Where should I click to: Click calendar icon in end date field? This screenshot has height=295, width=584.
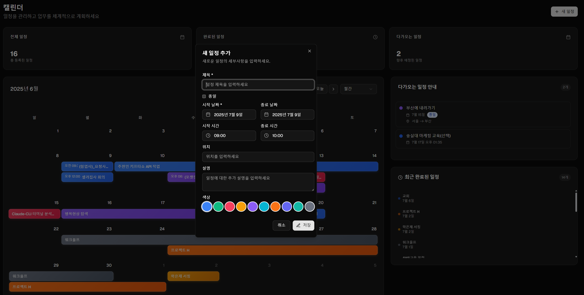pyautogui.click(x=266, y=115)
